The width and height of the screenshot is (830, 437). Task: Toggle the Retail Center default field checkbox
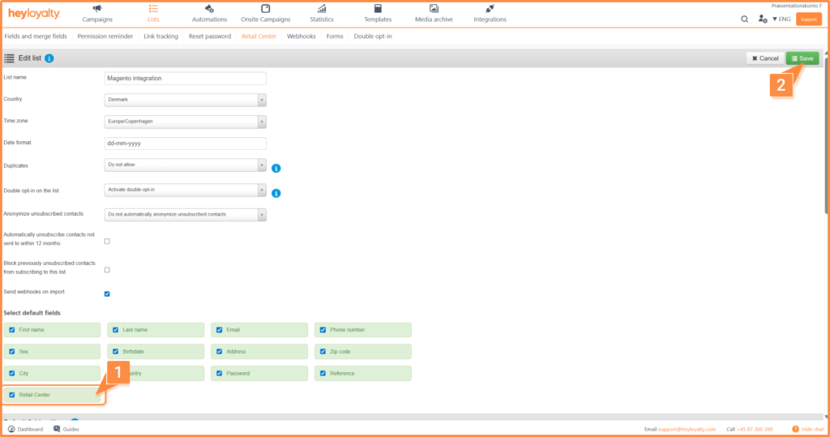[11, 395]
